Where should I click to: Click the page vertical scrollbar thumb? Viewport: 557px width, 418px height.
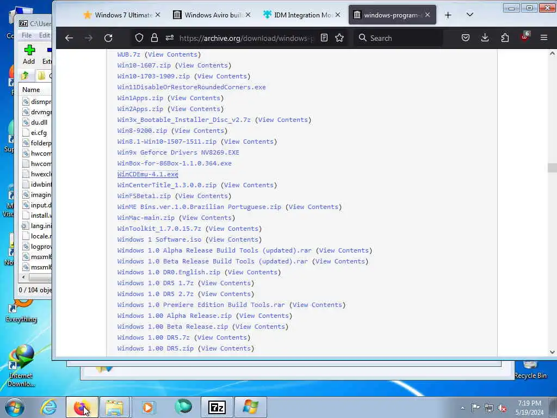click(552, 168)
